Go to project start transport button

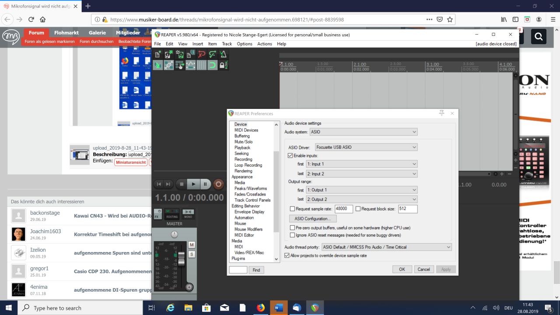click(x=159, y=184)
